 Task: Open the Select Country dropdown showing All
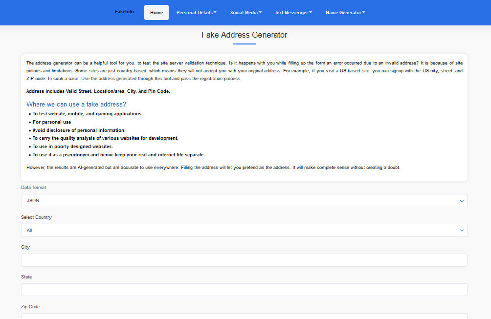244,230
